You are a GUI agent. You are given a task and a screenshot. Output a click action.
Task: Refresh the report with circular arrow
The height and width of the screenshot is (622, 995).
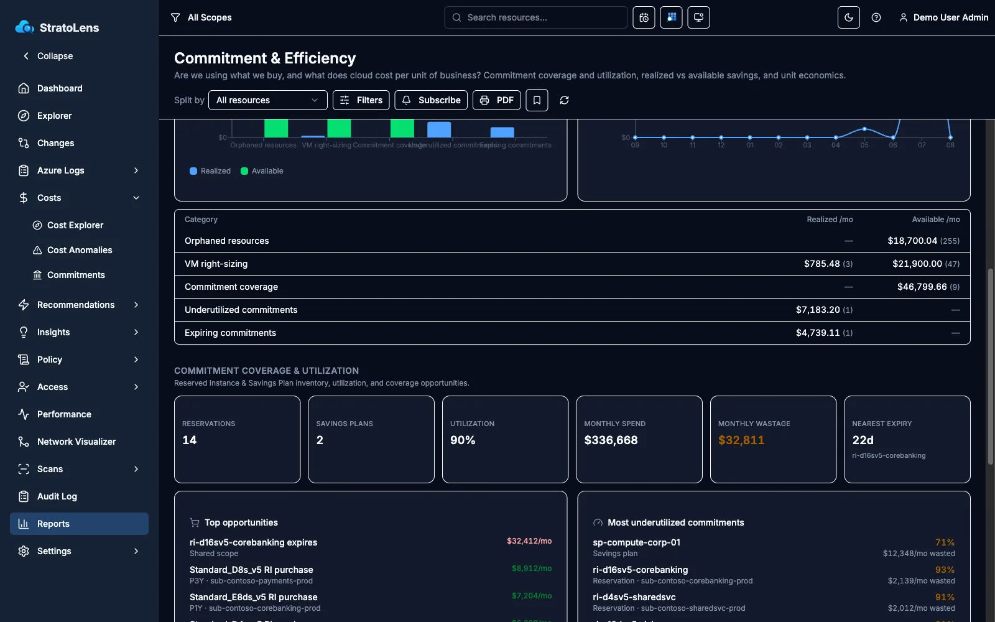click(x=564, y=100)
